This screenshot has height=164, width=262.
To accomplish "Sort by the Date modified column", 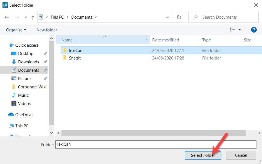I will point(166,40).
